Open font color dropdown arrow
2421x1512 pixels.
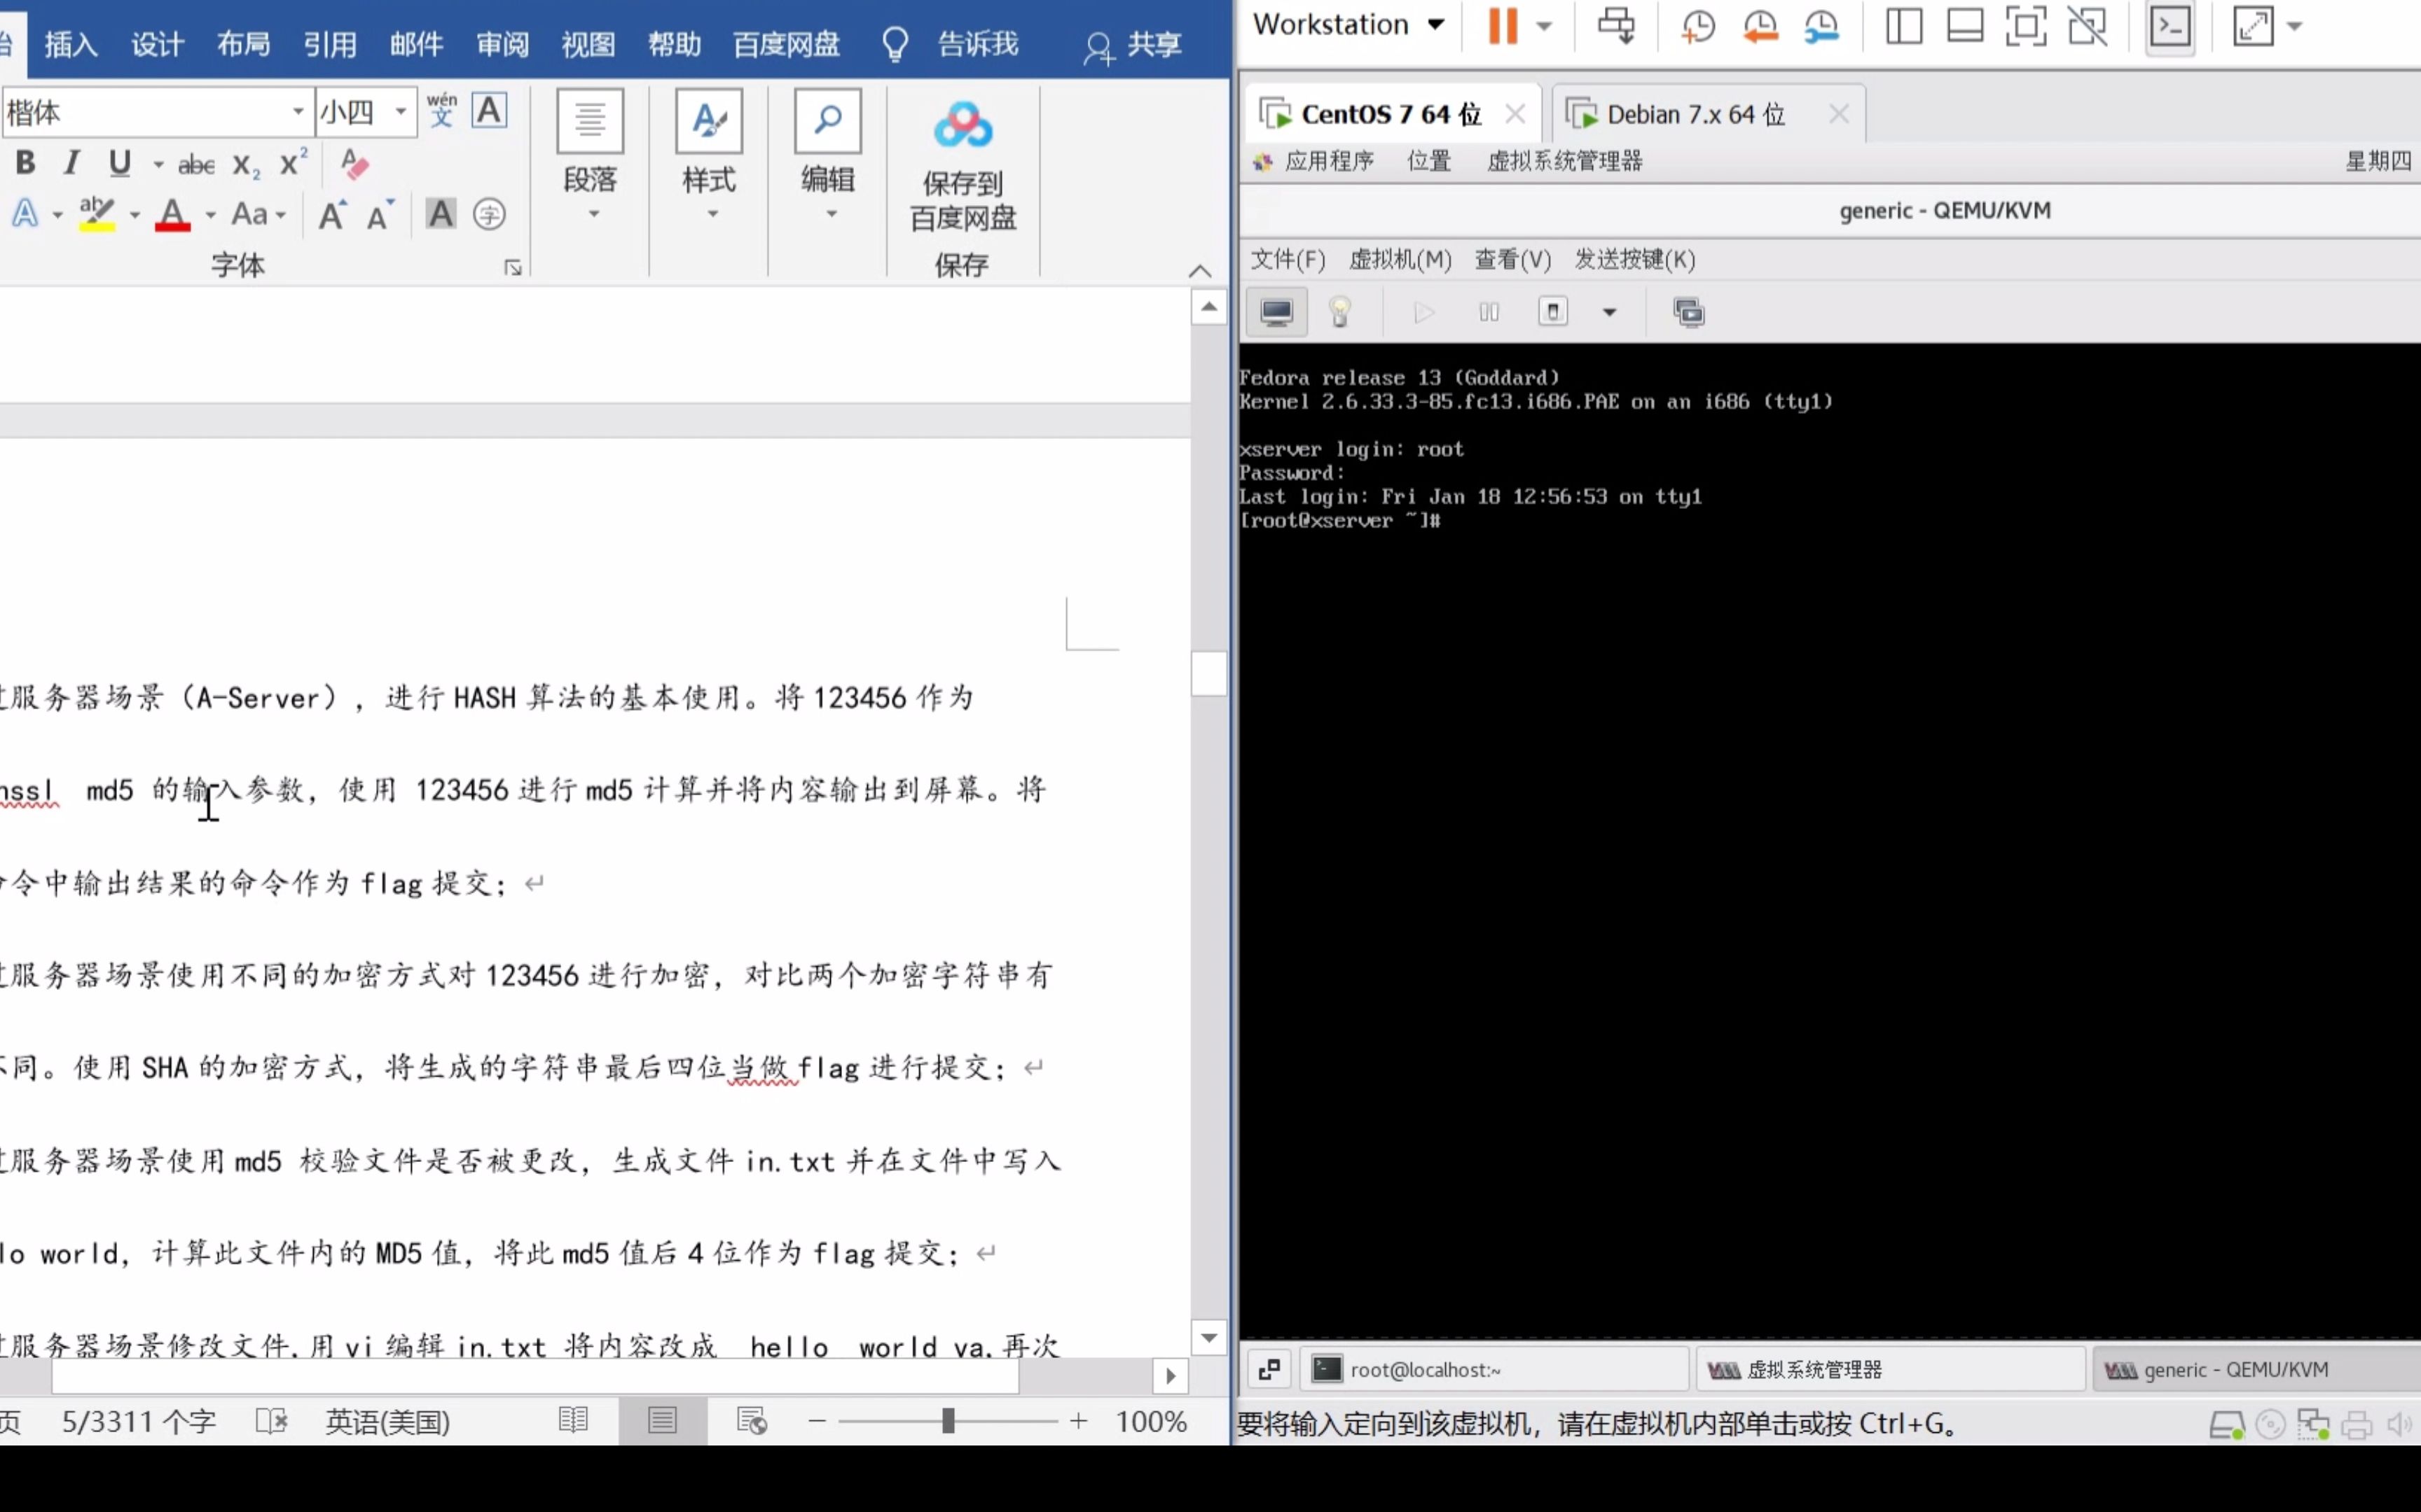point(210,215)
